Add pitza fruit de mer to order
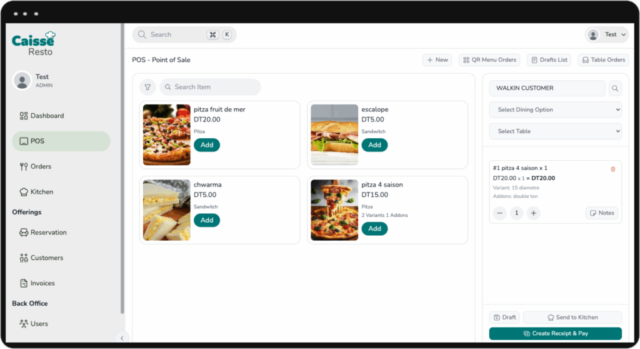This screenshot has width=640, height=349. pyautogui.click(x=207, y=145)
